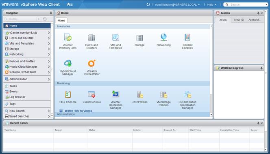Click the history forward arrow button
Viewport: 270px width, 154px height.
tap(39, 19)
